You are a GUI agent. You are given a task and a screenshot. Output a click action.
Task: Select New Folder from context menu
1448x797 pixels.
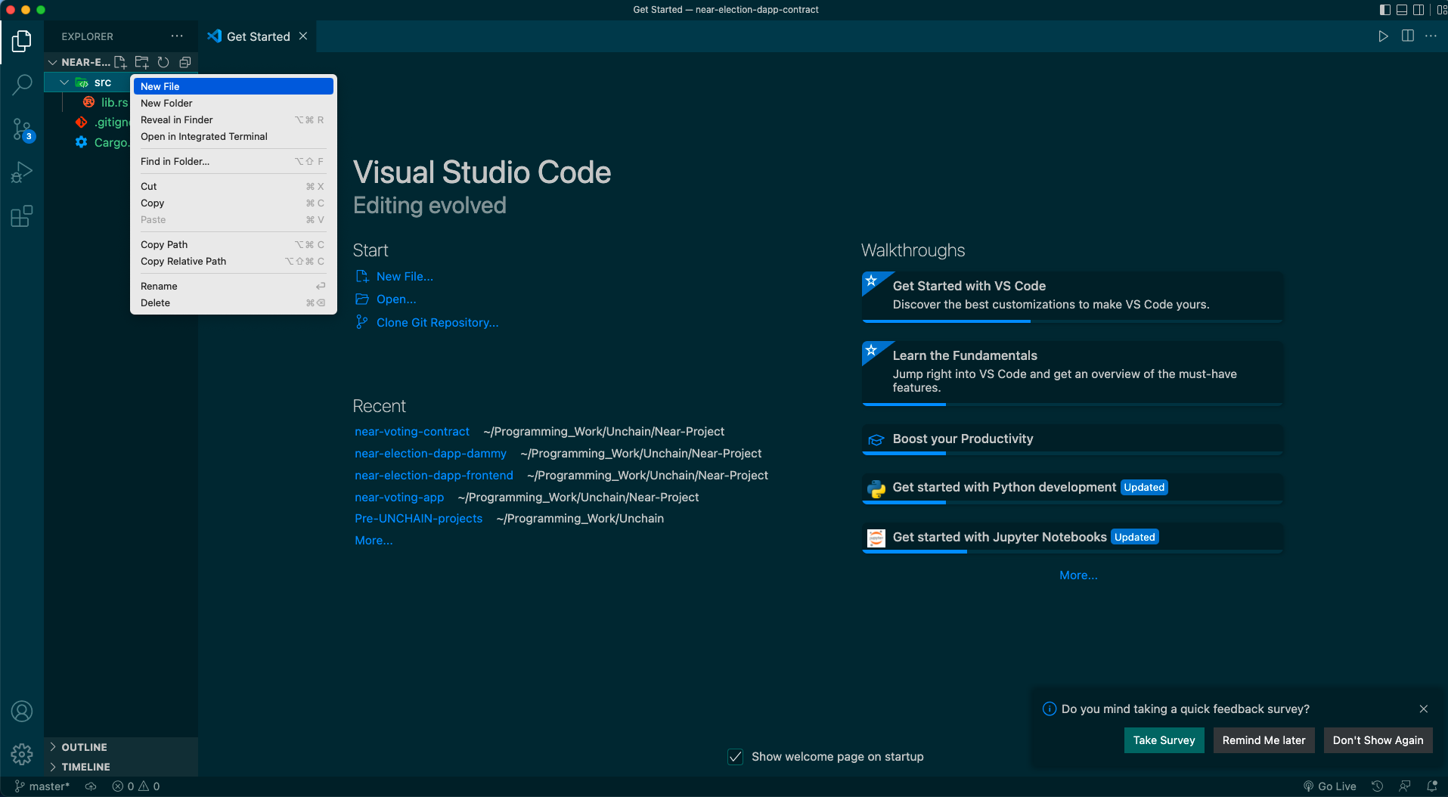click(x=234, y=103)
